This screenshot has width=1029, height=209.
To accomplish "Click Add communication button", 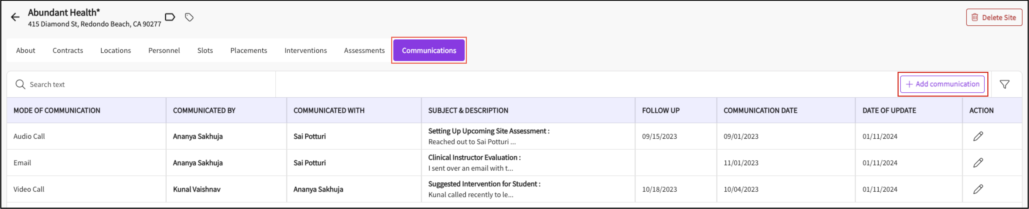I will pos(942,84).
